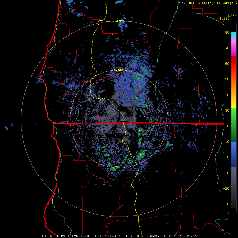Click the 0 value on the dBZ scale

(228, 157)
